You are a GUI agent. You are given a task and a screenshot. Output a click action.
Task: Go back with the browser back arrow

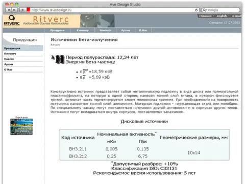coord(9,10)
